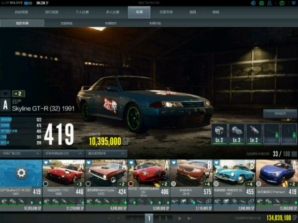Expand the blue top-right dropdown arrow
Screen dimensions: 298x223
pos(294,3)
